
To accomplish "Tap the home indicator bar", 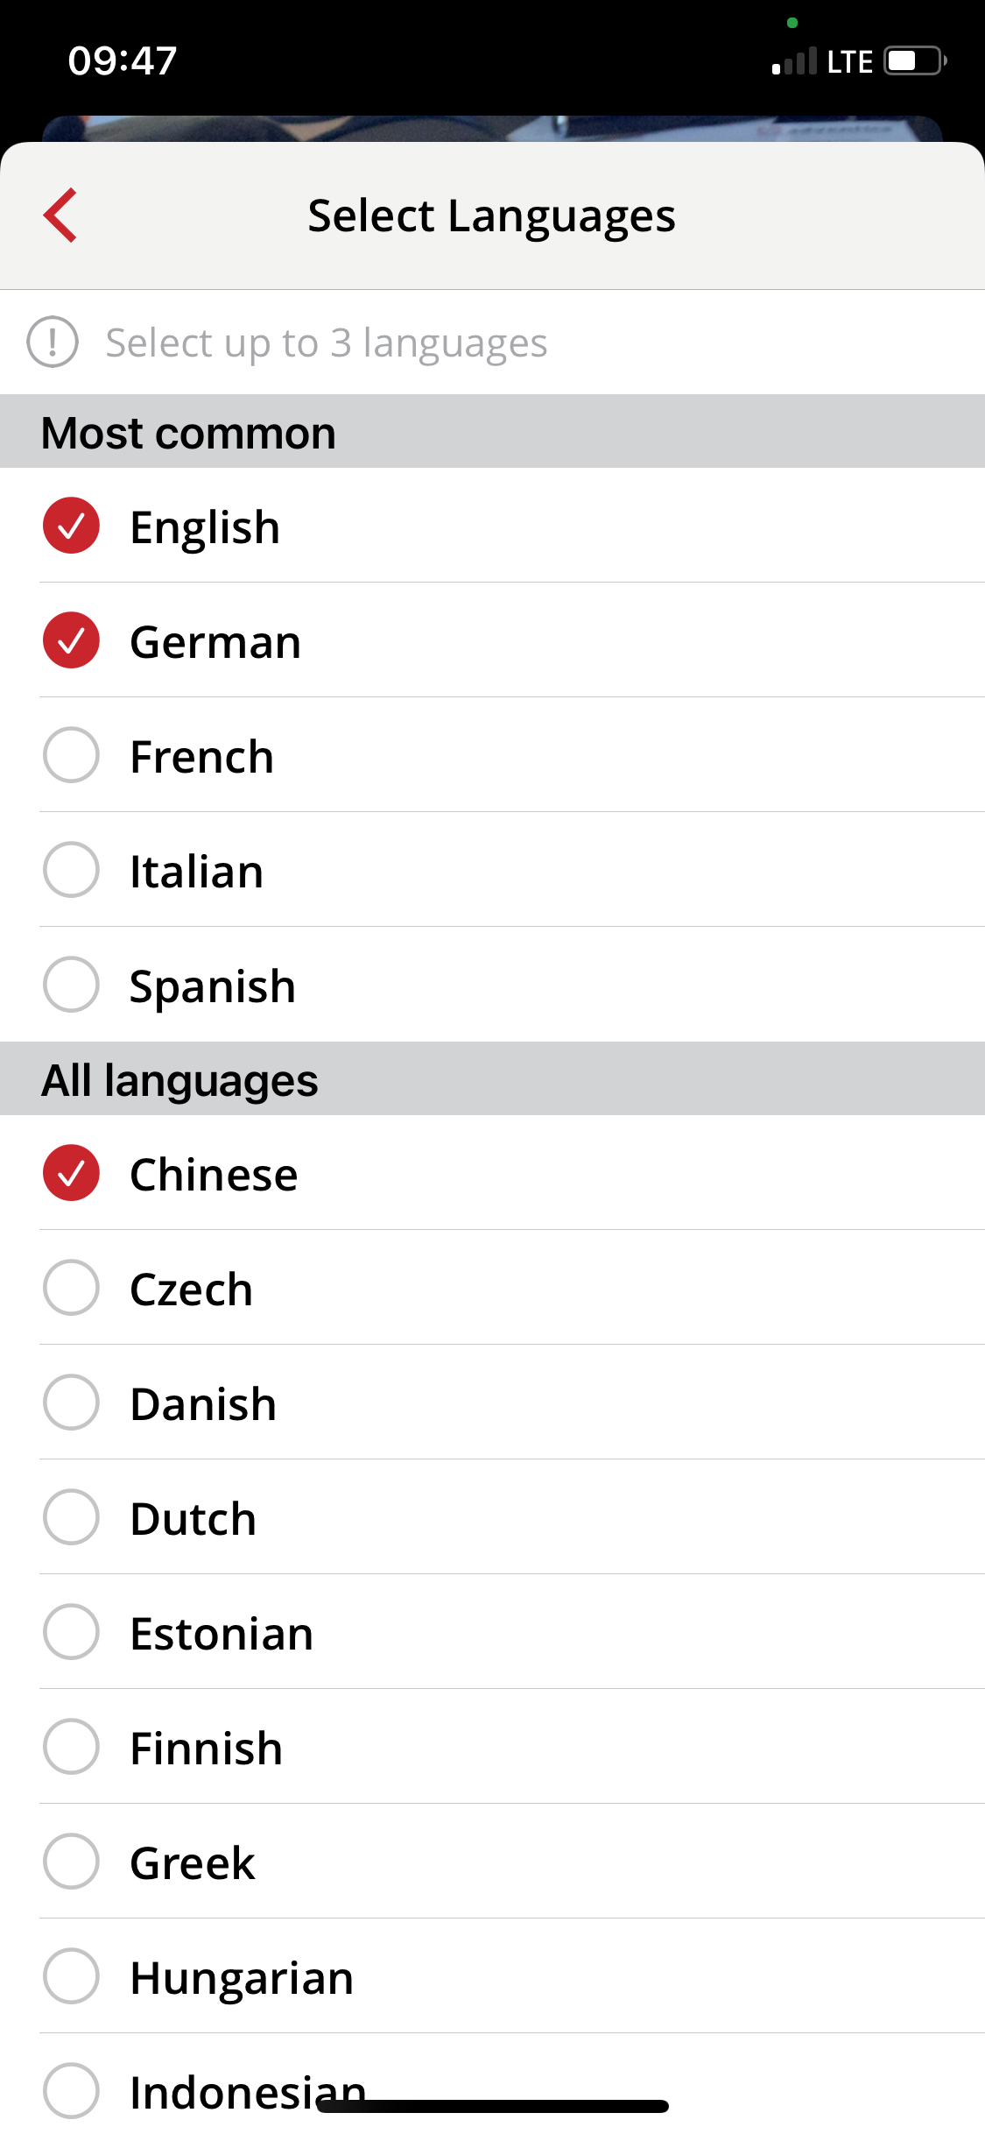I will 493,2106.
